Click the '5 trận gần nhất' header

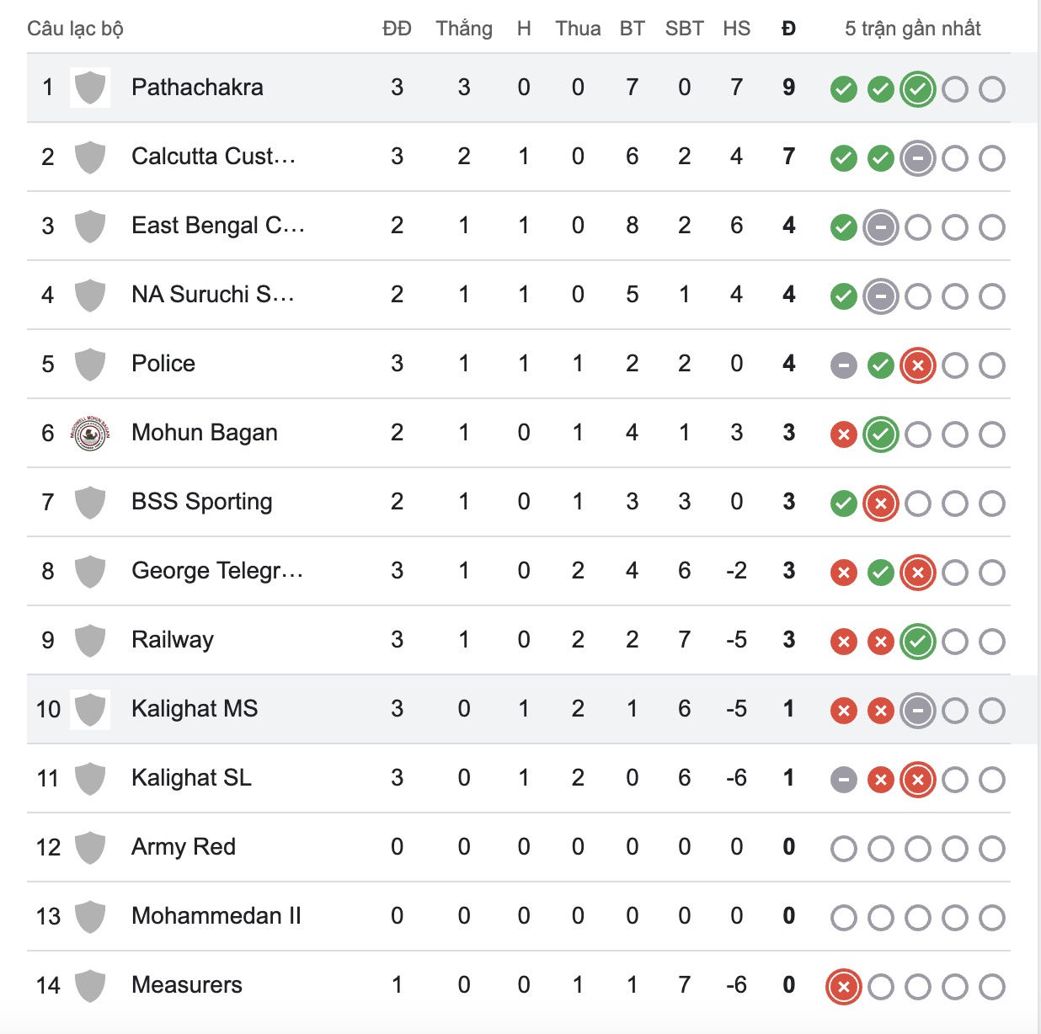pos(912,29)
